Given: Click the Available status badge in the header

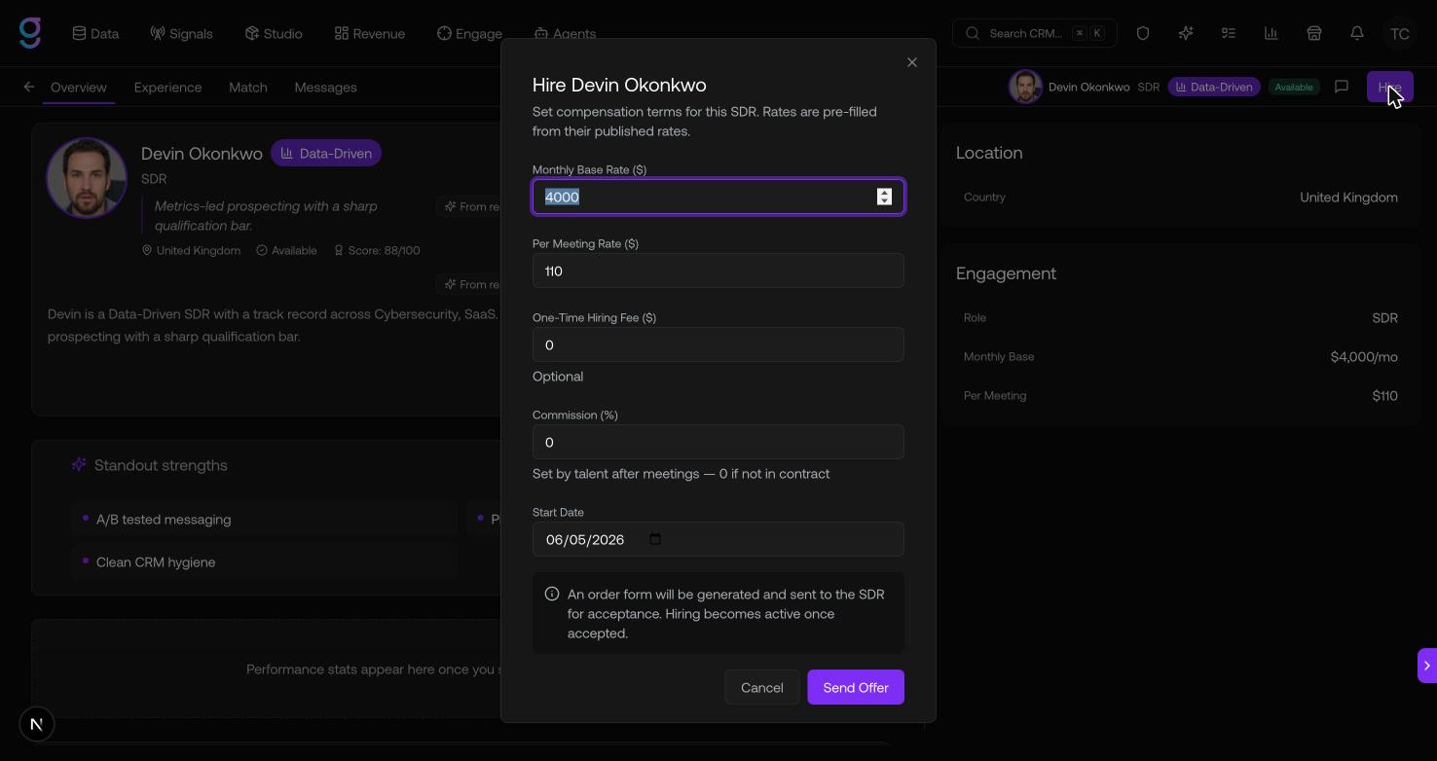Looking at the screenshot, I should pos(1294,87).
